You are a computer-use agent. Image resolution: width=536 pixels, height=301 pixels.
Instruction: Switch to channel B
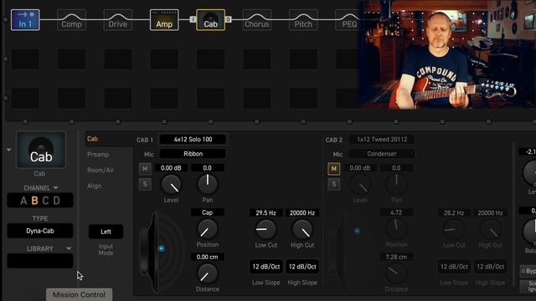[34, 201]
